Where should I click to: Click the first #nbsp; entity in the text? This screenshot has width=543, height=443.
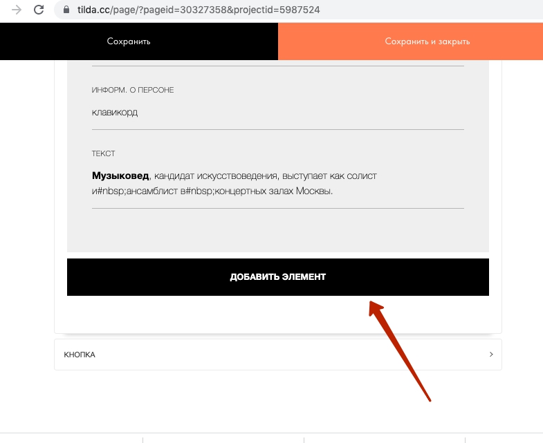(111, 191)
